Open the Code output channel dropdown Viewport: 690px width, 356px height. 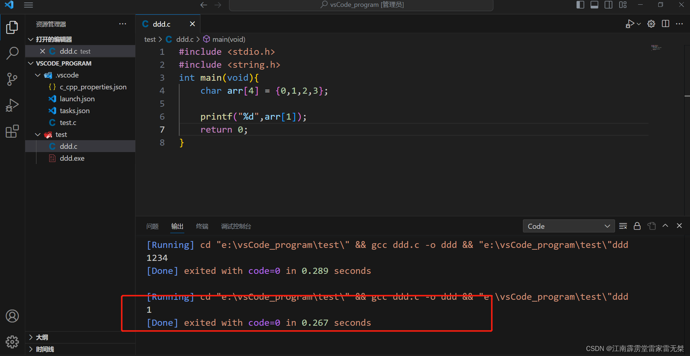[569, 226]
